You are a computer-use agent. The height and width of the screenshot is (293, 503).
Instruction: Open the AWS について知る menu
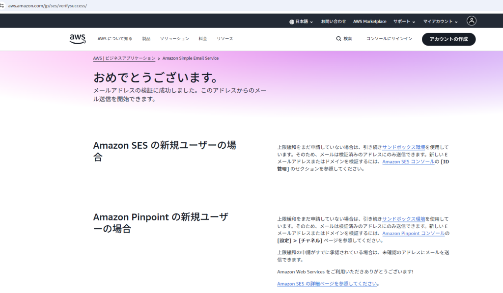tap(115, 39)
